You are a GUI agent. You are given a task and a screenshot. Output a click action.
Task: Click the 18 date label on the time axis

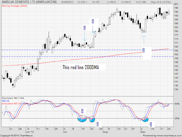tap(47, 129)
